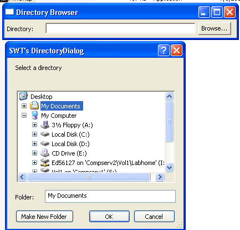This screenshot has width=240, height=230.
Task: Click the My Computer icon
Action: [x=34, y=115]
